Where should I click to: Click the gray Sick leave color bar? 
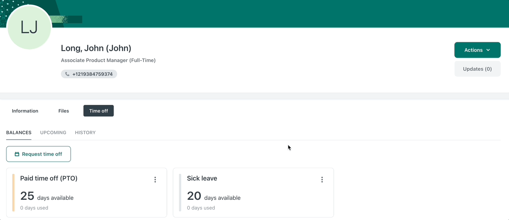[x=180, y=193]
